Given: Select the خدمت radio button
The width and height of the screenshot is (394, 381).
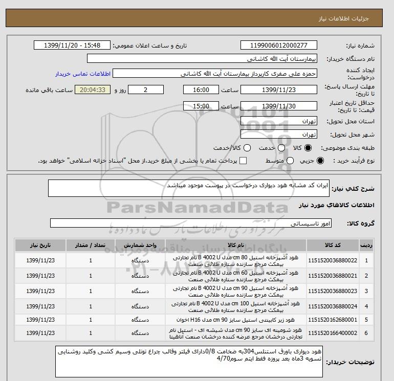Looking at the screenshot, I should (281, 148).
